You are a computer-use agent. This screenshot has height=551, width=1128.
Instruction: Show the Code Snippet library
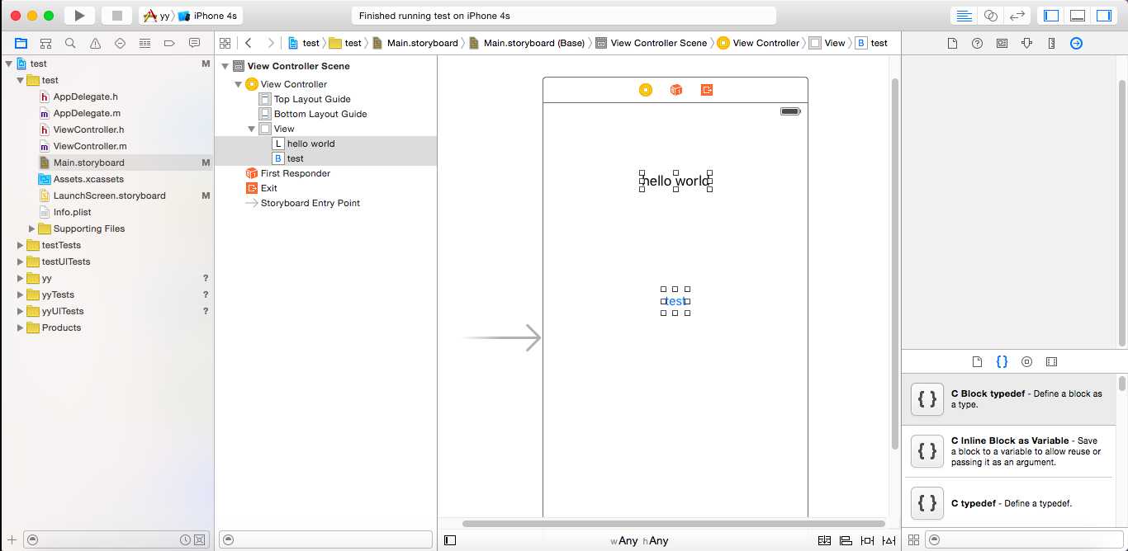tap(1002, 361)
